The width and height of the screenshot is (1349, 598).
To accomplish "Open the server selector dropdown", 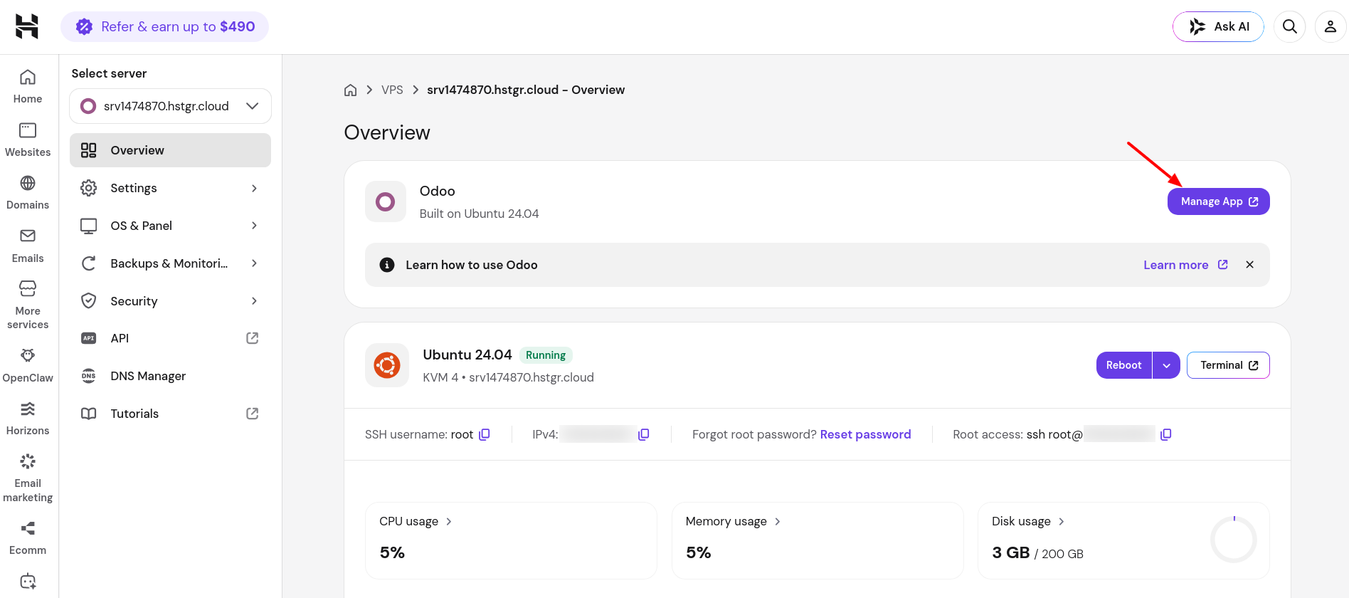I will click(170, 106).
